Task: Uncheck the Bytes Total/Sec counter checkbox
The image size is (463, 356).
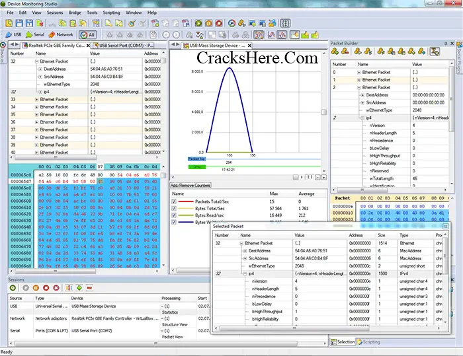Action: [174, 209]
